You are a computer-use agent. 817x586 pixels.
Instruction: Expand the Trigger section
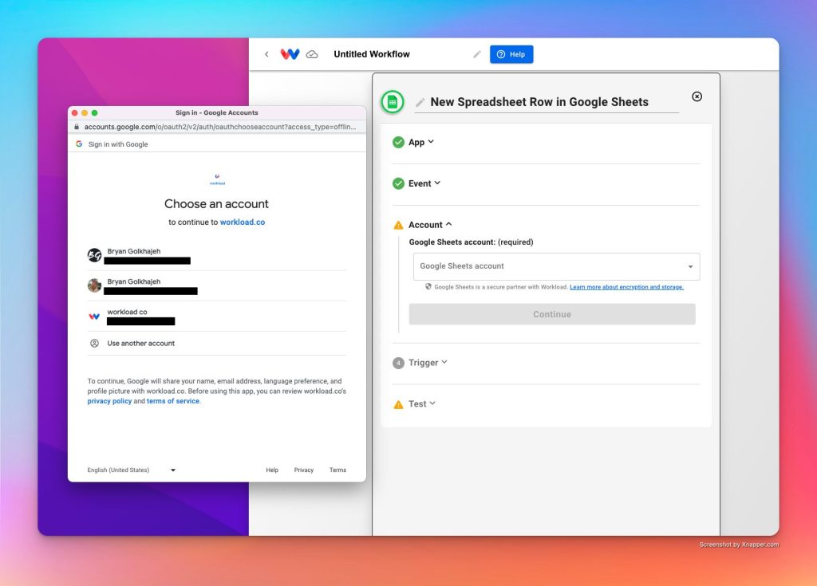(428, 363)
